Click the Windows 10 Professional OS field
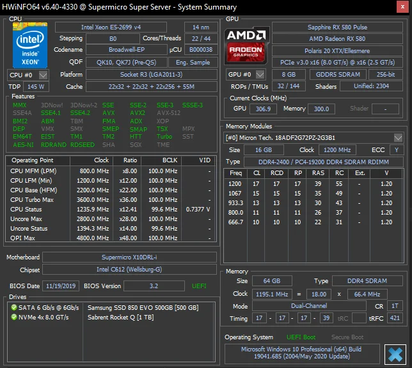The height and width of the screenshot is (368, 412). pyautogui.click(x=302, y=353)
